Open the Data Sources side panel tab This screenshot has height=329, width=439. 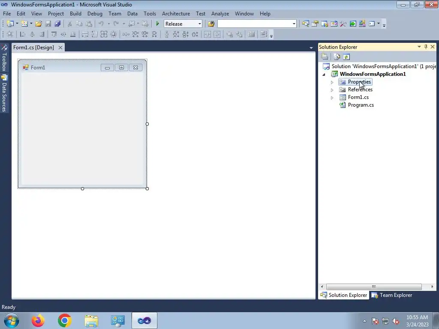pyautogui.click(x=4, y=94)
